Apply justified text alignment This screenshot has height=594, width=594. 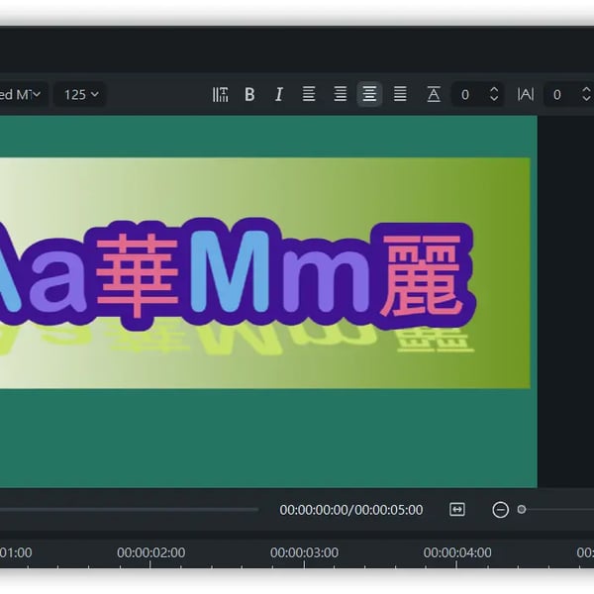(x=400, y=94)
